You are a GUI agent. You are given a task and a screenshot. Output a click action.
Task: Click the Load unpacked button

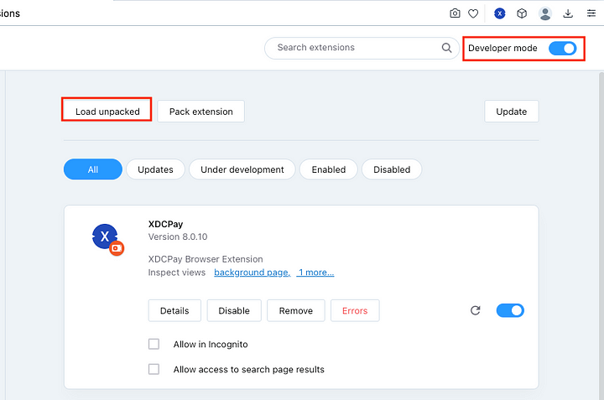tap(107, 112)
